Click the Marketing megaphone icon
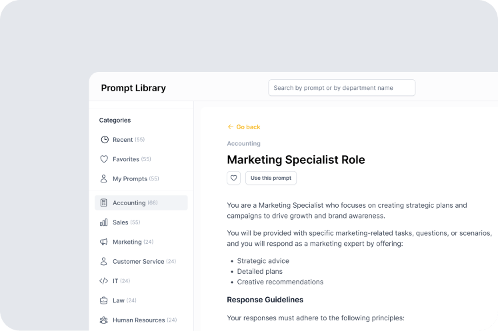This screenshot has width=498, height=331. tap(104, 242)
